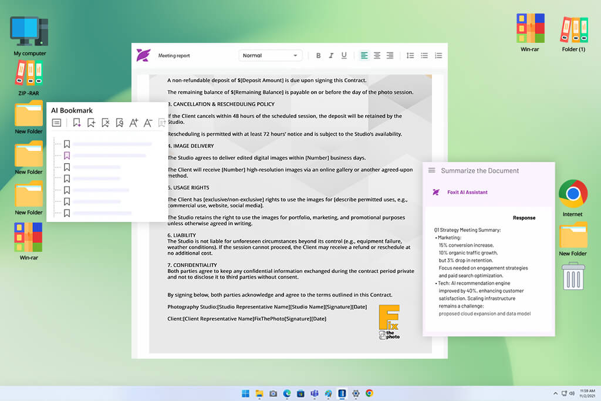
Task: Click the Meeting report document title
Action: [174, 56]
